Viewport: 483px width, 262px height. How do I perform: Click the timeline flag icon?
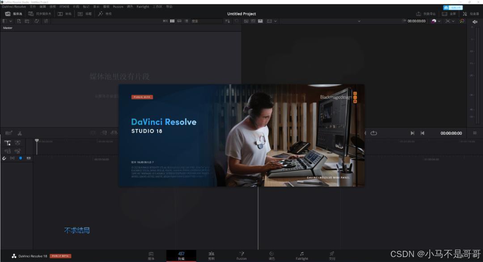click(29, 158)
